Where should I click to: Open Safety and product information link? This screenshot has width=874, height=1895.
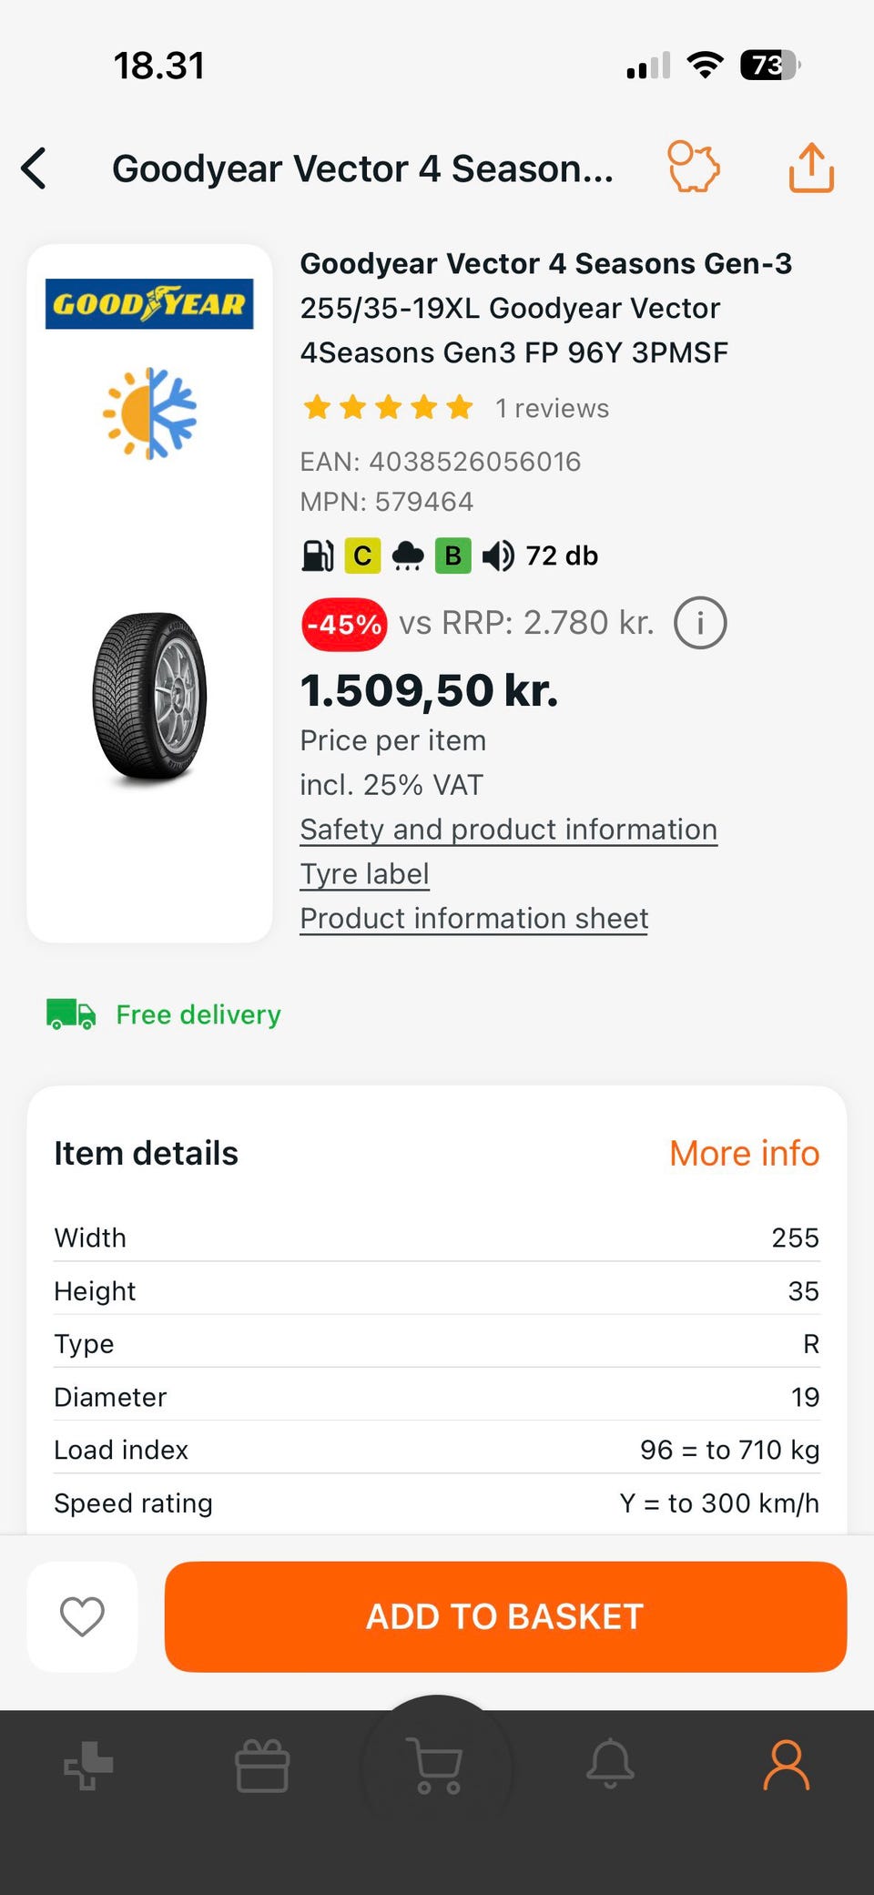(508, 830)
